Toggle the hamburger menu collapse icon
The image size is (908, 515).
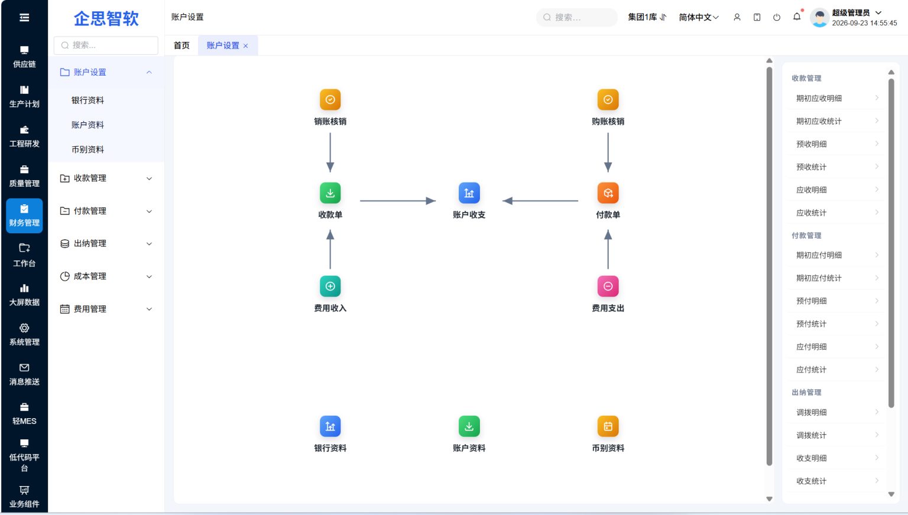pos(24,18)
